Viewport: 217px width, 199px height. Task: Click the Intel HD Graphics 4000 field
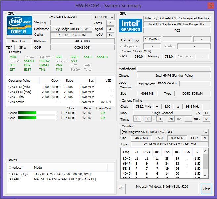point(177,24)
